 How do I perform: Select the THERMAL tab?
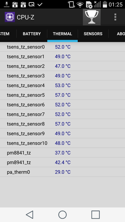(62, 34)
